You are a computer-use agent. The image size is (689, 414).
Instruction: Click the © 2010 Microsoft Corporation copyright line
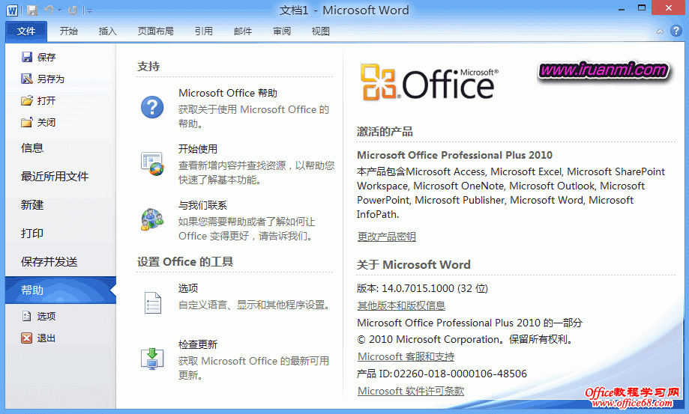click(x=466, y=339)
